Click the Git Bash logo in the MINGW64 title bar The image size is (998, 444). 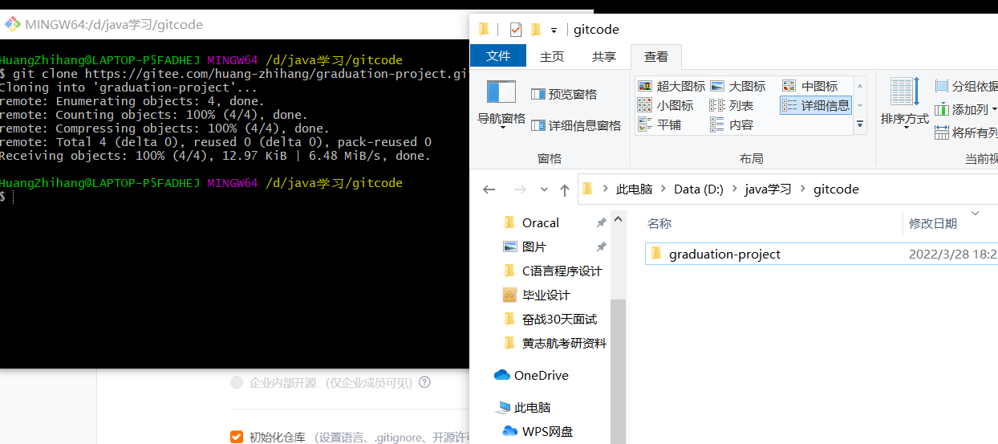(x=12, y=24)
